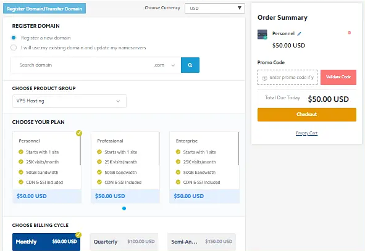Click the $100.00 USD Quarterly price

[141, 242]
